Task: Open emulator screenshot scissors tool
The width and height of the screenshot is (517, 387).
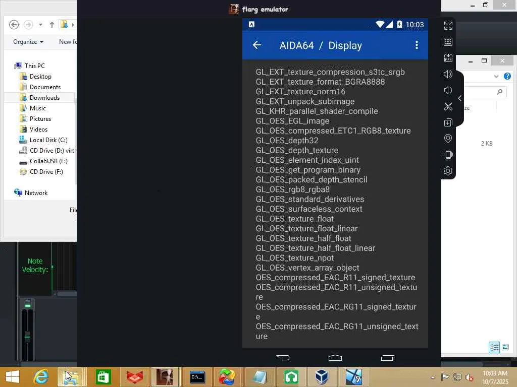Action: click(448, 106)
